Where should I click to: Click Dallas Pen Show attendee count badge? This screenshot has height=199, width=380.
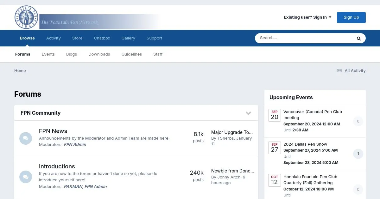coord(358,154)
